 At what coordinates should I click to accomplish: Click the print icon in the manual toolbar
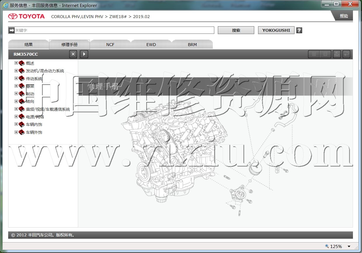pos(337,54)
